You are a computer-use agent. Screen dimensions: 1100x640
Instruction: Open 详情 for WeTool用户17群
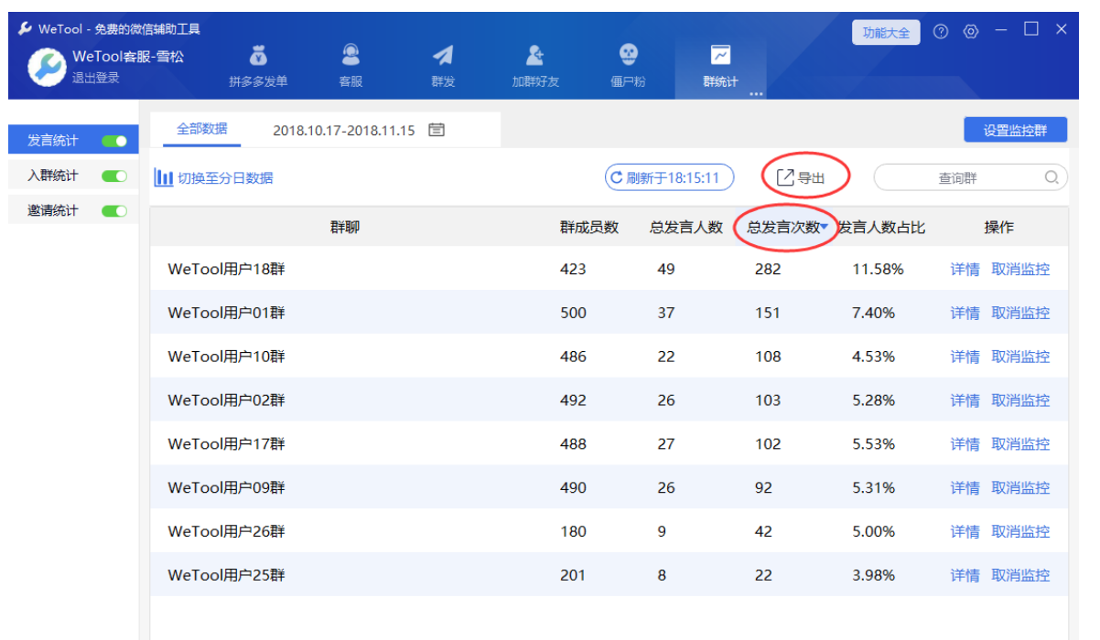point(965,444)
